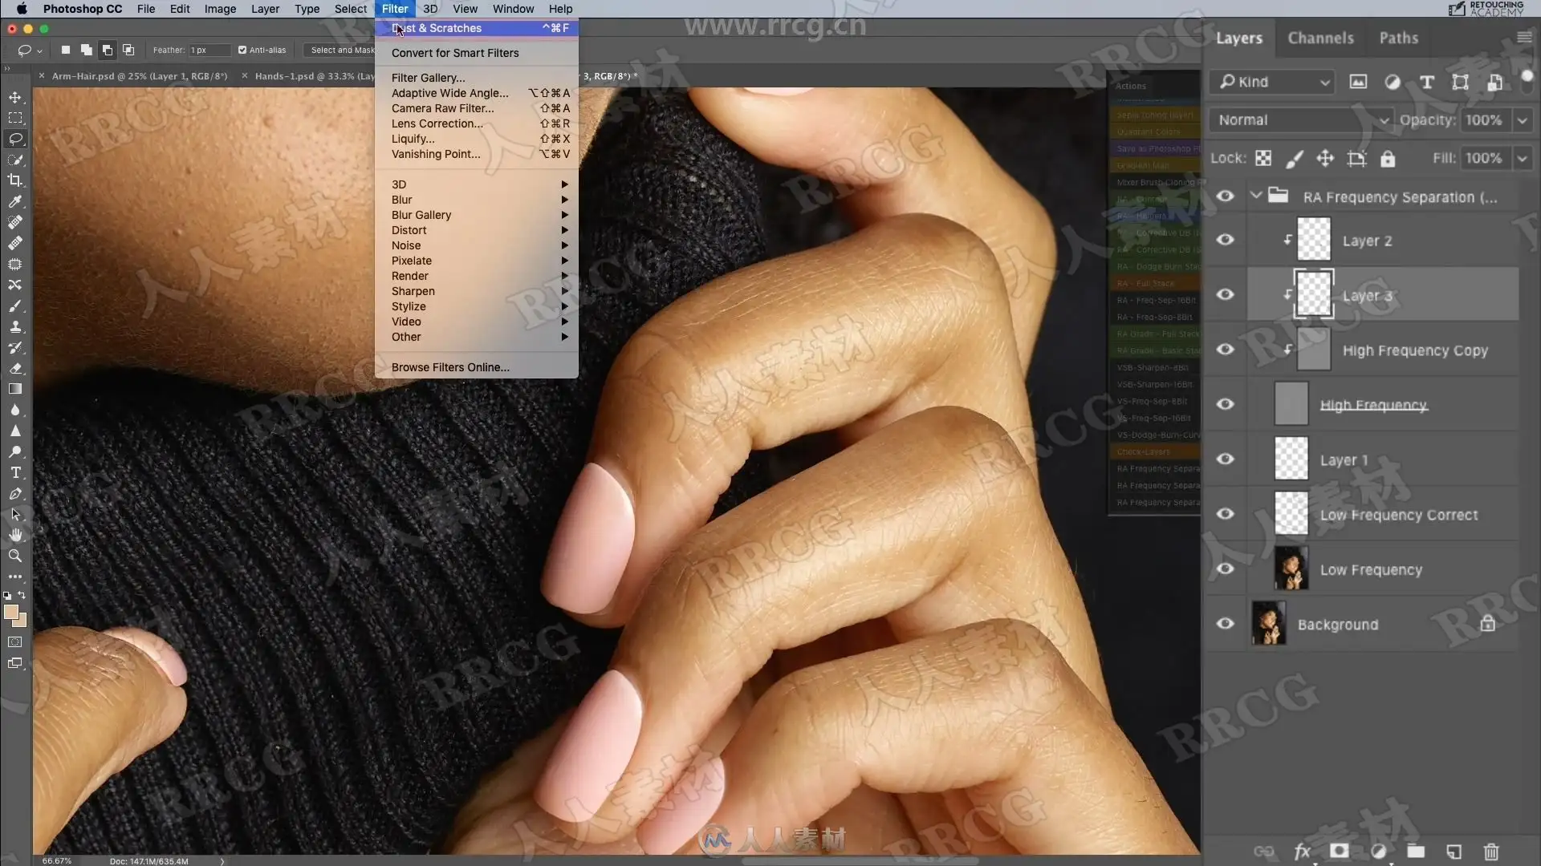Click the lock all padlock icon
Viewport: 1541px width, 866px height.
1388,159
